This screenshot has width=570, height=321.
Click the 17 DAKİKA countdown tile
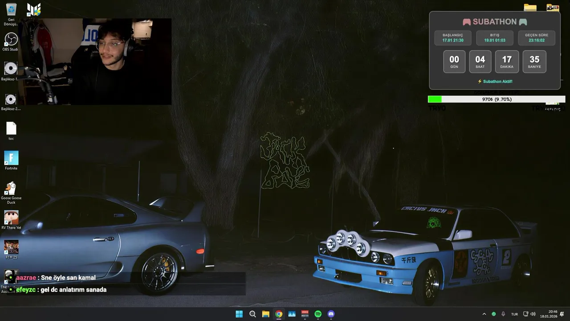[507, 62]
